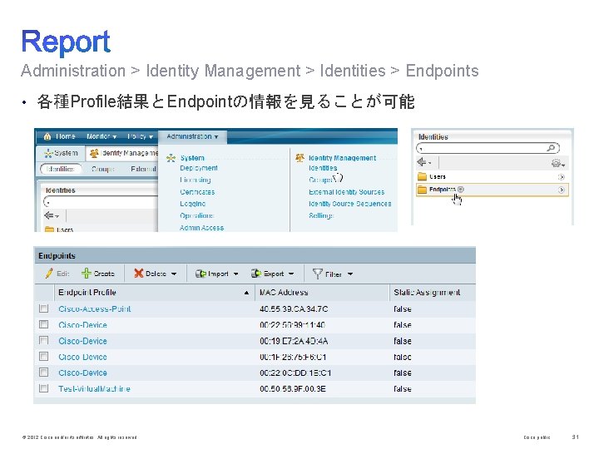The image size is (599, 449).
Task: Click the info icon beside Endpoints folder
Action: [461, 189]
